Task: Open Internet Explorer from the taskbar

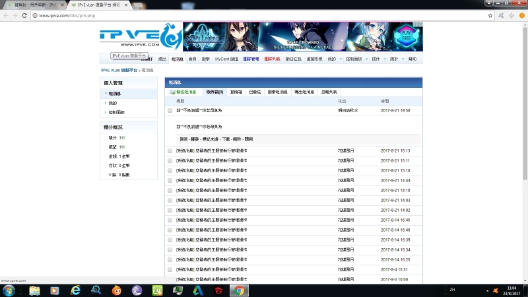Action: click(x=75, y=290)
